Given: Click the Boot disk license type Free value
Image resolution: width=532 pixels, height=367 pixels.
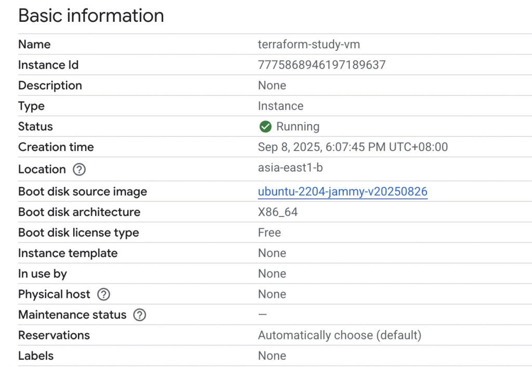Looking at the screenshot, I should 269,233.
